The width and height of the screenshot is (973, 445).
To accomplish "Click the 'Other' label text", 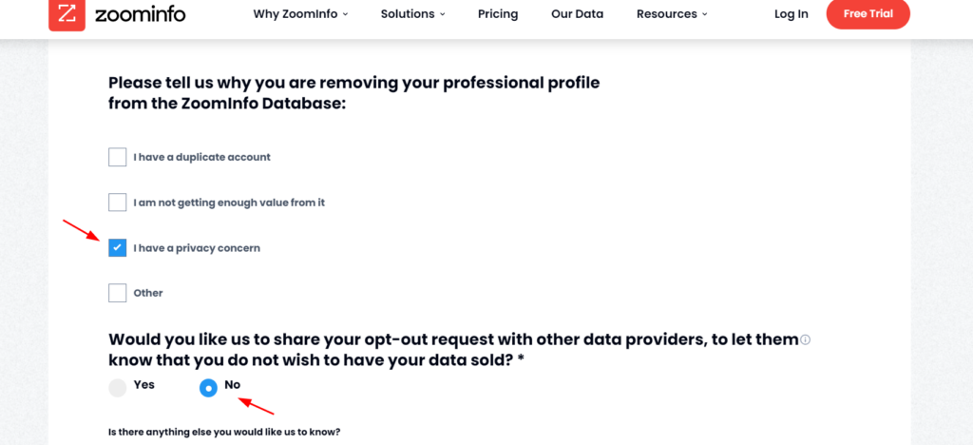I will coord(148,293).
